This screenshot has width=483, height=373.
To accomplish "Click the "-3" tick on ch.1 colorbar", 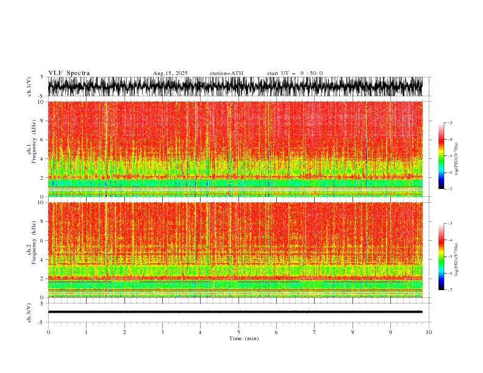I will tap(449, 123).
